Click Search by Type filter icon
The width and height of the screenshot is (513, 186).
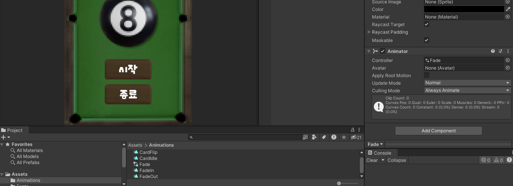pos(314,137)
